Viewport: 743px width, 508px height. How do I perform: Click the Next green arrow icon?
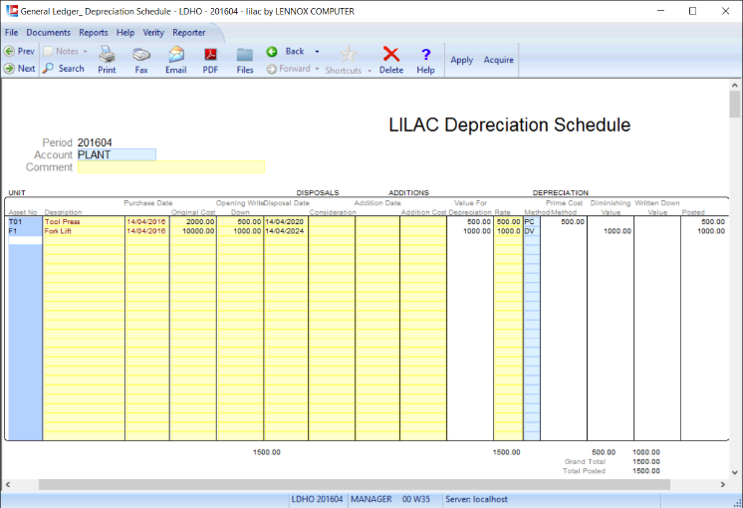tap(9, 69)
